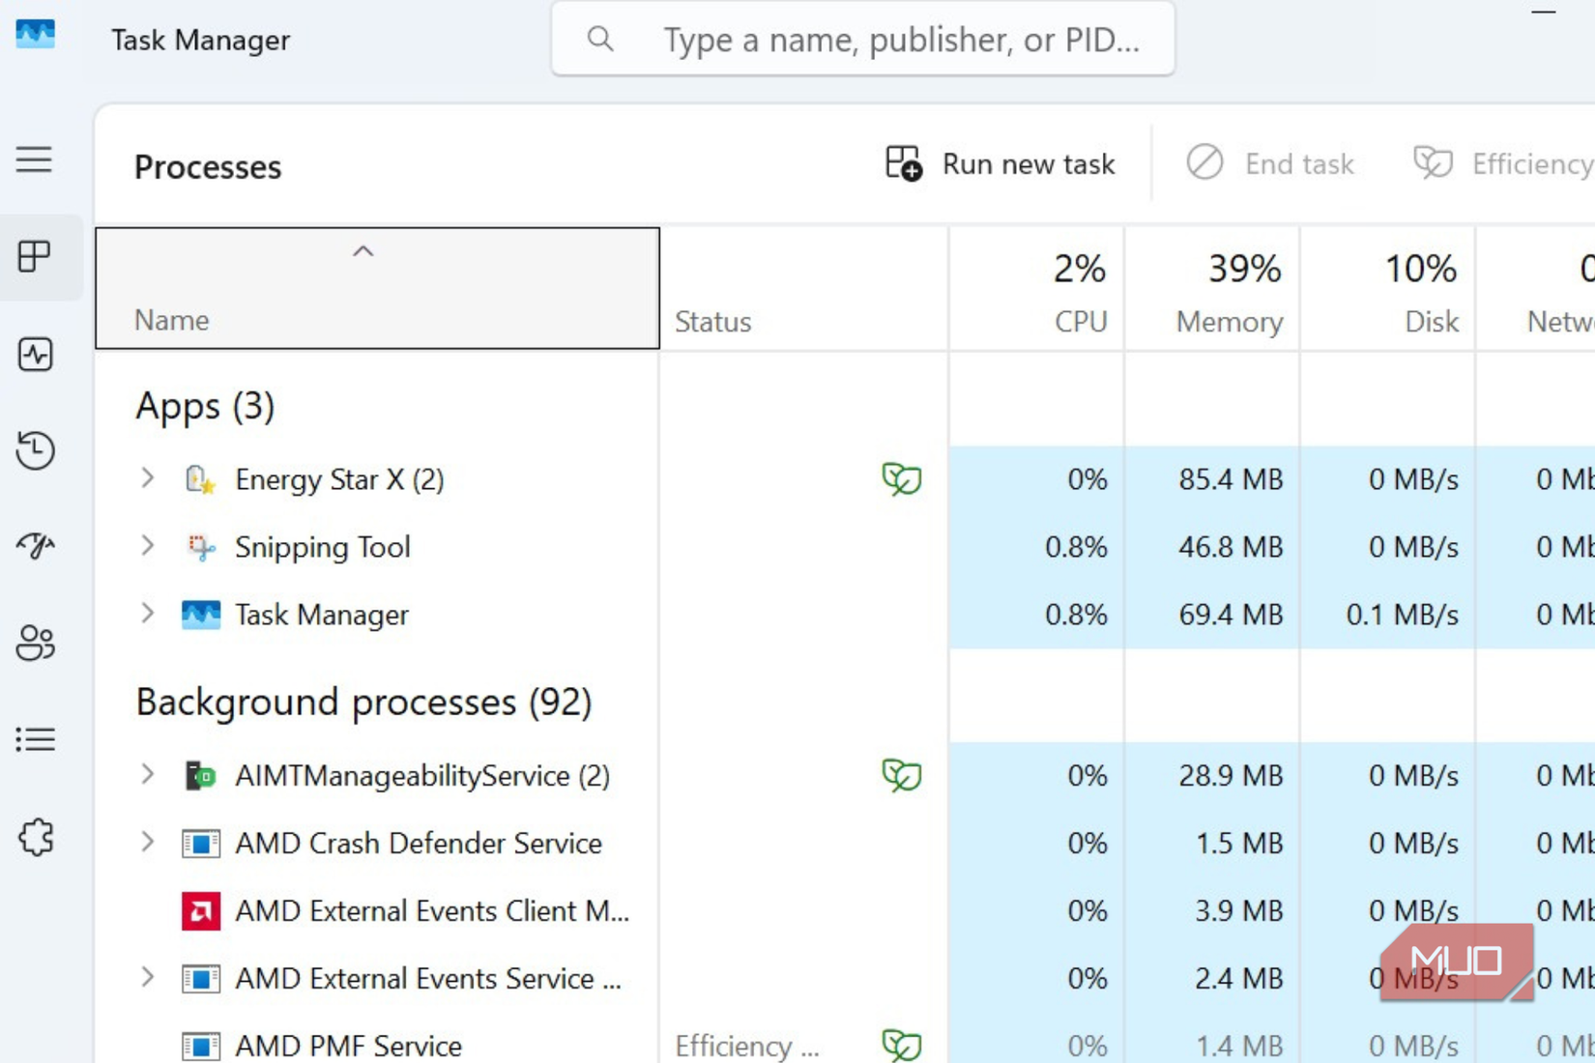Expand the Snipping Tool process
Screen dimensions: 1595x1063
click(147, 546)
